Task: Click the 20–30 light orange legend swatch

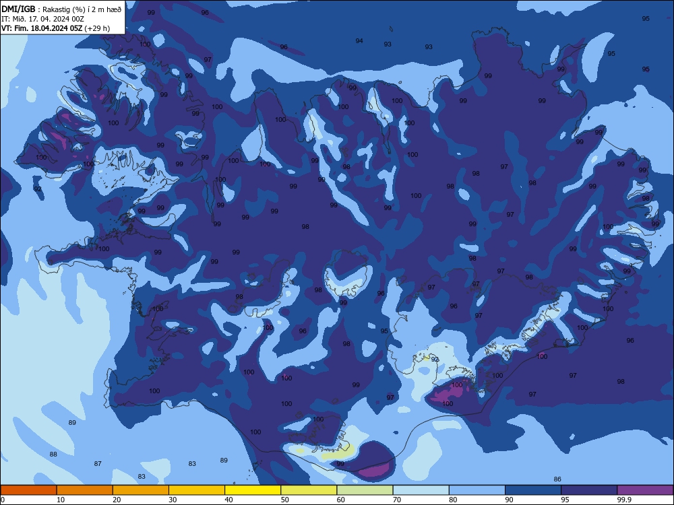Action: (x=141, y=490)
